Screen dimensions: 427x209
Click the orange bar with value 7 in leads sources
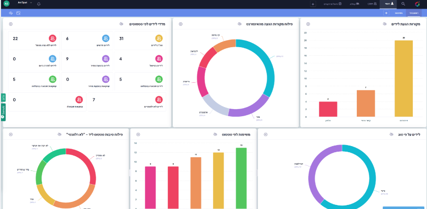(365, 103)
